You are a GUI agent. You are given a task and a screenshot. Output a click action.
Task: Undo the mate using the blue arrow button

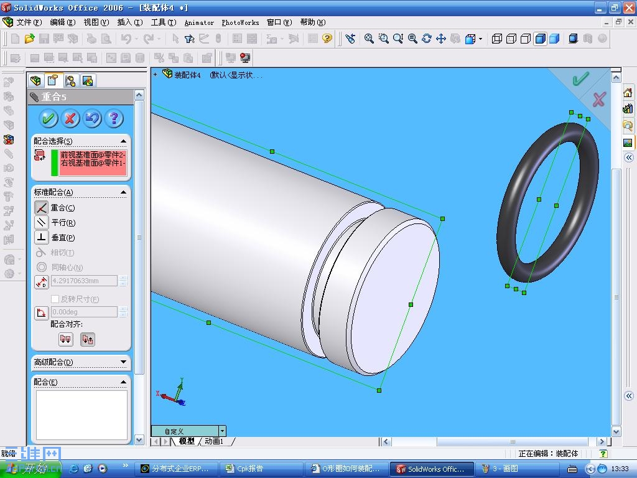pyautogui.click(x=92, y=119)
